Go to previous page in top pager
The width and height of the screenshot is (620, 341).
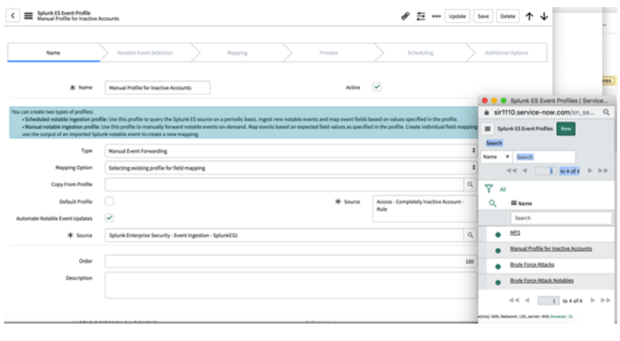[525, 170]
